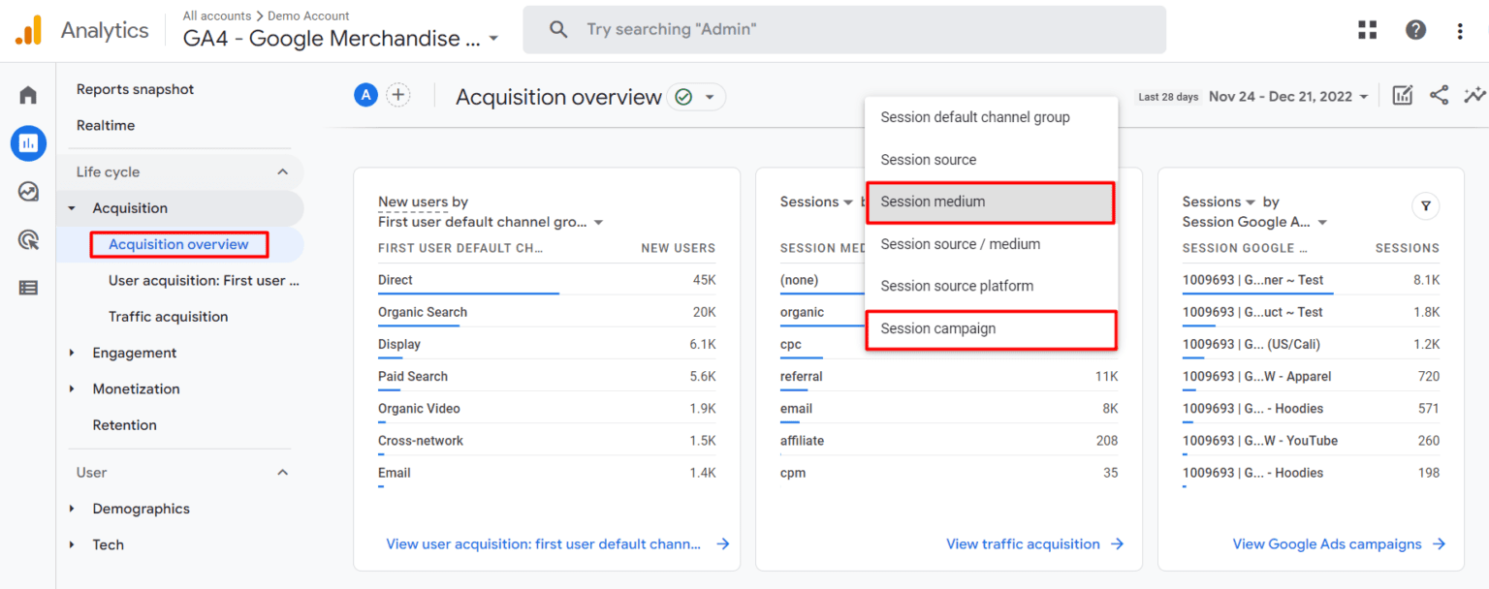Image resolution: width=1489 pixels, height=589 pixels.
Task: Click the Explore icon in left rail
Action: [28, 192]
